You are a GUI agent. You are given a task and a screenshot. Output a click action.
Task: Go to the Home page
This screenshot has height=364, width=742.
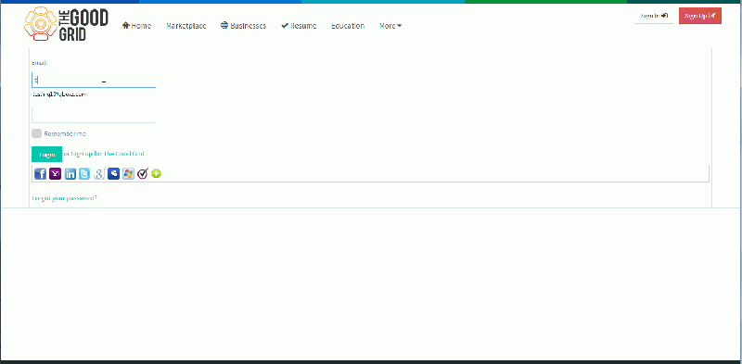coord(136,26)
